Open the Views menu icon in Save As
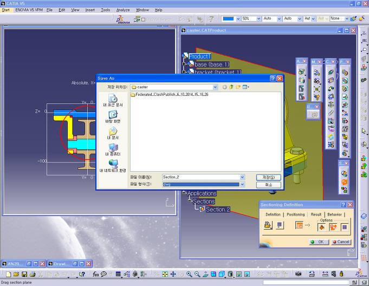369x286 pixels. tap(245, 87)
